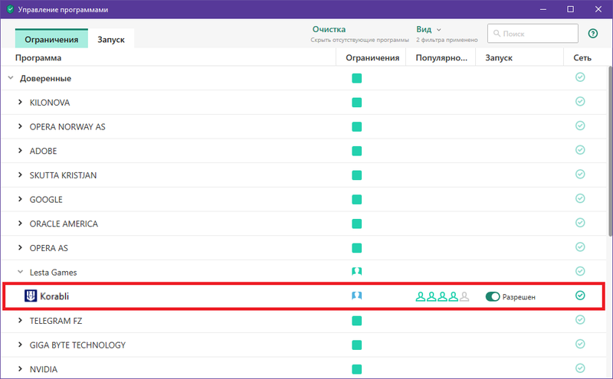
Task: Expand the OPERA AS group
Action: [20, 247]
